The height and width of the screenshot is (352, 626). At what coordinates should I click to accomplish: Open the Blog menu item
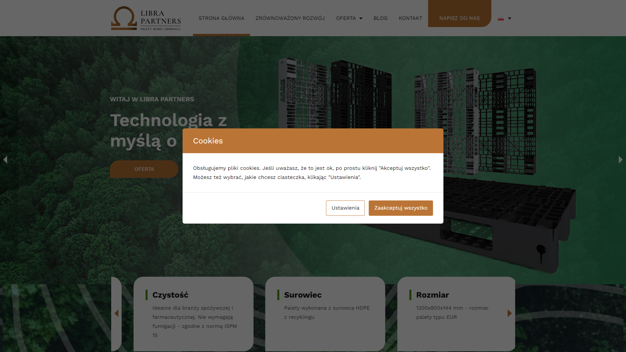pyautogui.click(x=380, y=18)
